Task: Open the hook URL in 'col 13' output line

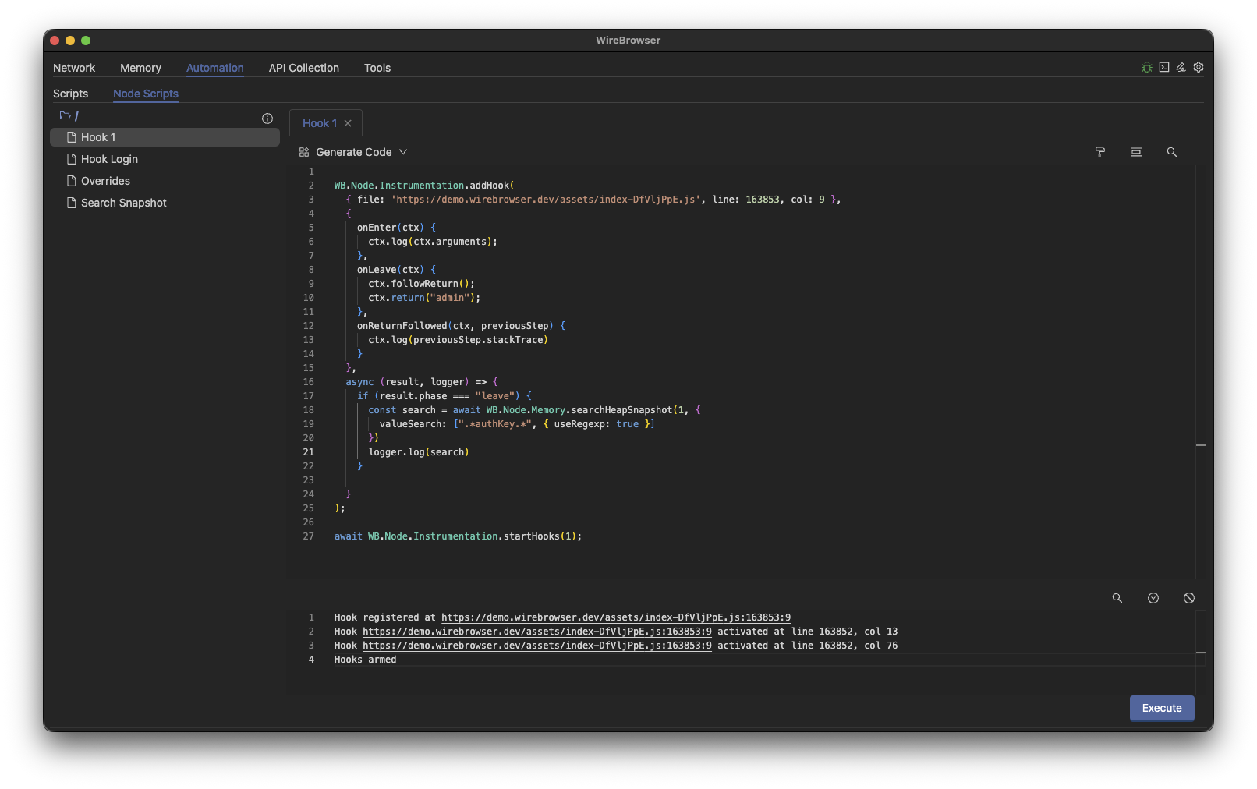Action: pyautogui.click(x=537, y=632)
